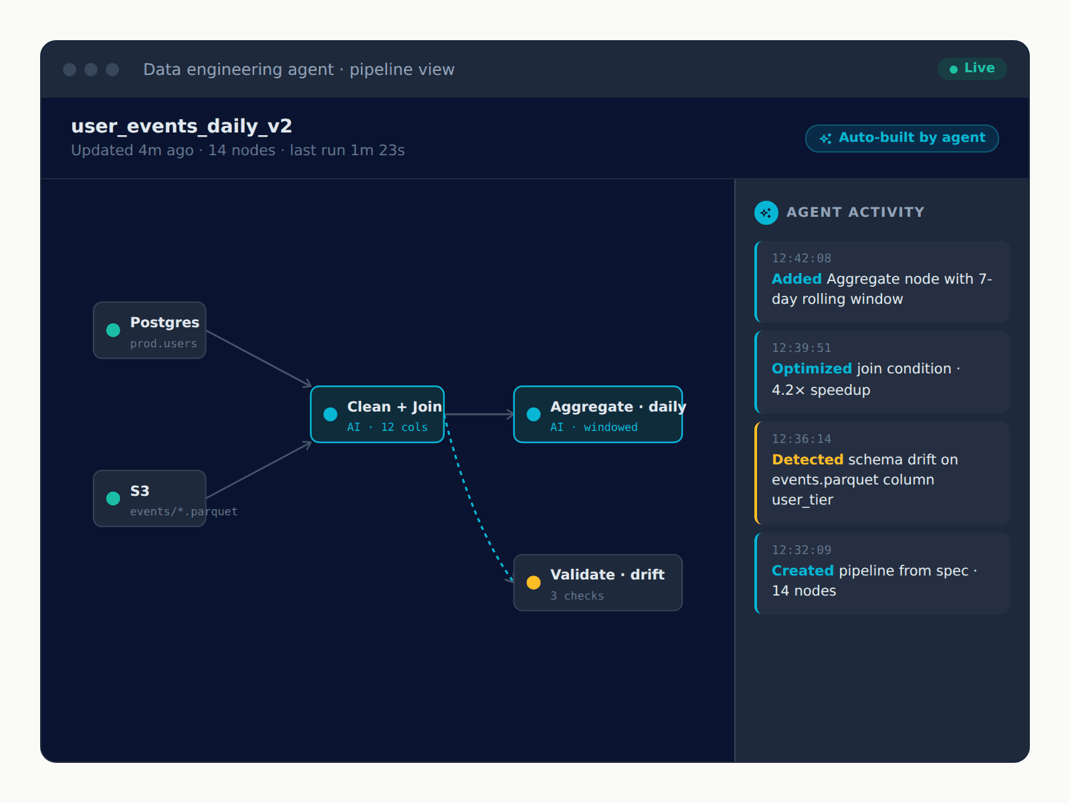Screen dimensions: 1070x803
Task: Click the 'prod.users' label in Postgres node
Action: click(x=164, y=344)
